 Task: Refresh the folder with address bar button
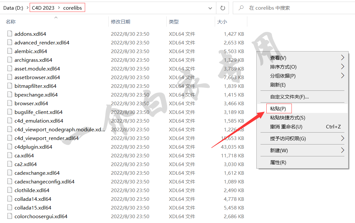[x=223, y=8]
